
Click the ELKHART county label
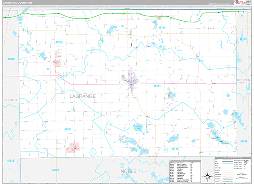click(x=11, y=100)
